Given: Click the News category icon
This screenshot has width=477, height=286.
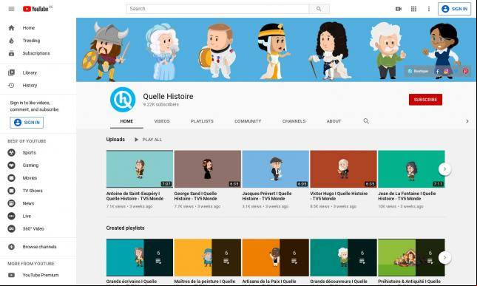Looking at the screenshot, I should 11,203.
